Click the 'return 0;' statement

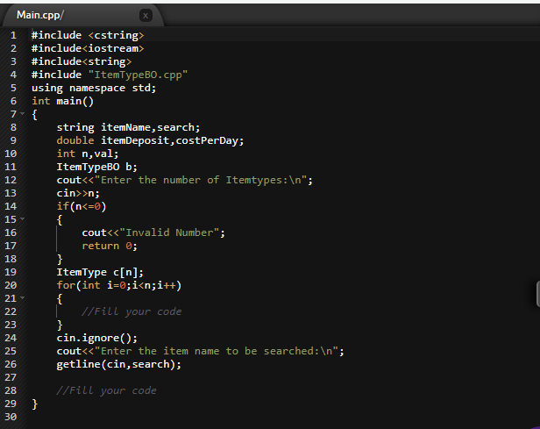click(x=110, y=246)
